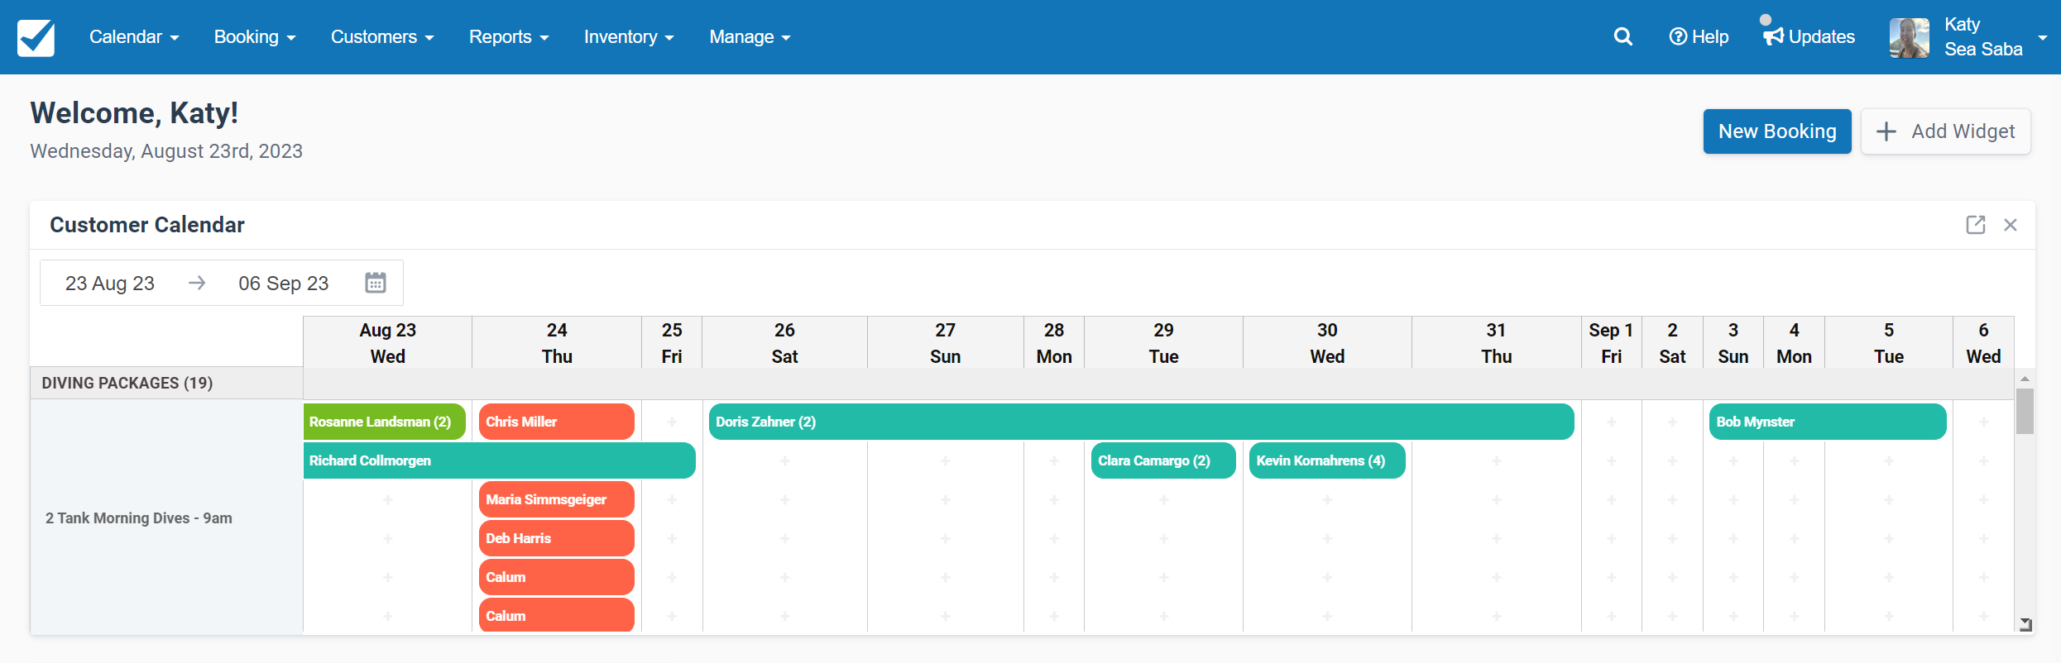Open Updates megaphone icon
This screenshot has height=663, width=2061.
[x=1773, y=37]
